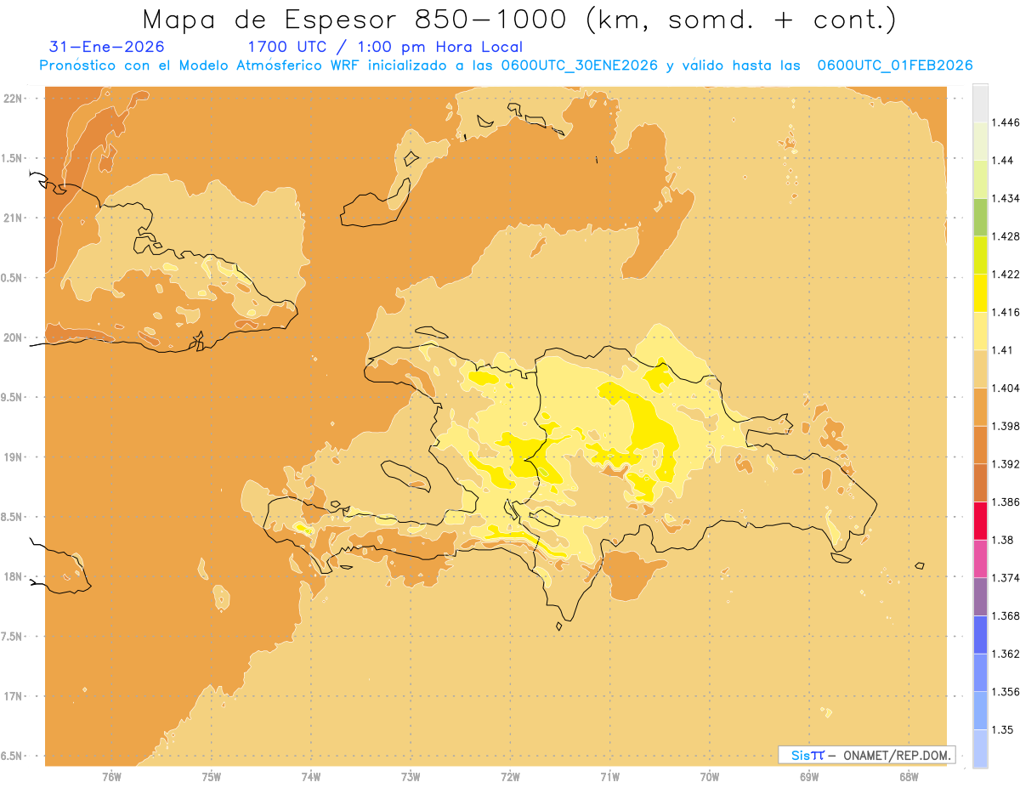Select longitude label "75W"
Viewport: 1020px width, 788px height.
211,777
